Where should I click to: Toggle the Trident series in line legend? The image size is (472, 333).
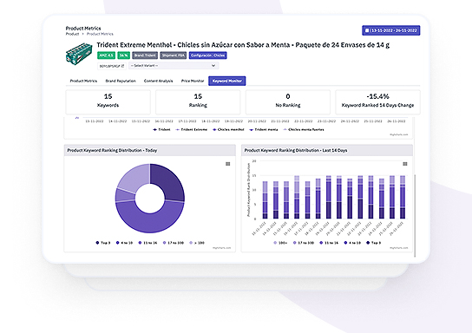pos(161,130)
